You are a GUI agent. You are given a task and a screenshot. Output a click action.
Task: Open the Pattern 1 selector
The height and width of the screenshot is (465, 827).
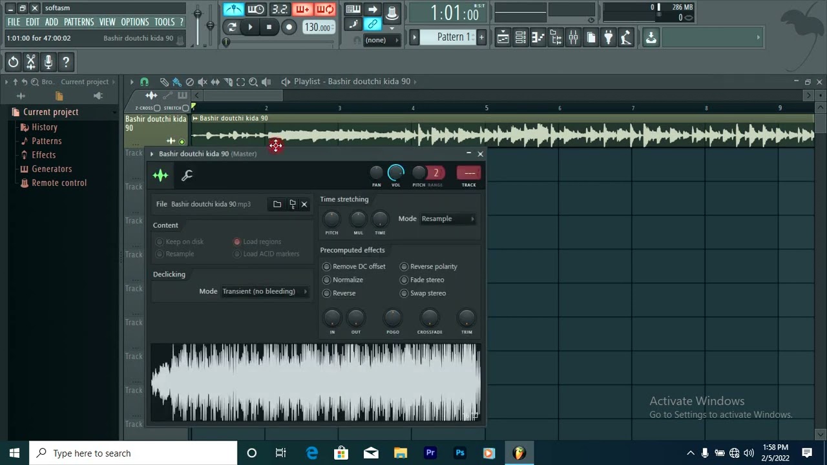point(448,37)
